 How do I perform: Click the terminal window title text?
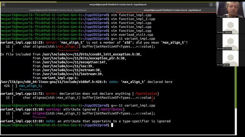pyautogui.click(x=118, y=5)
